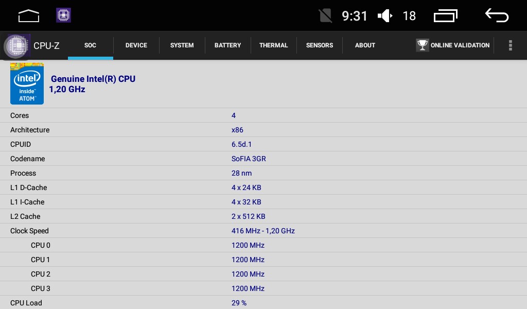Click the 28 nm process value

click(x=241, y=173)
